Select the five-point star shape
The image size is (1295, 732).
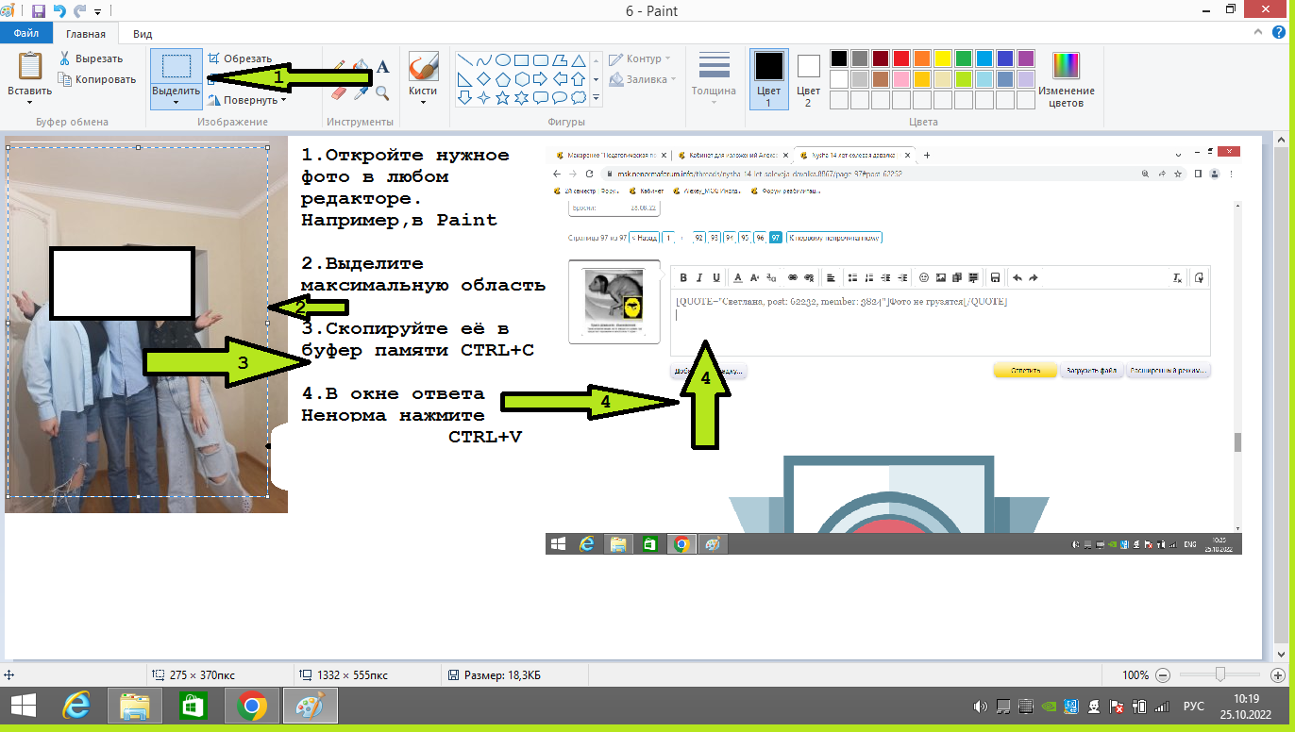pyautogui.click(x=502, y=97)
